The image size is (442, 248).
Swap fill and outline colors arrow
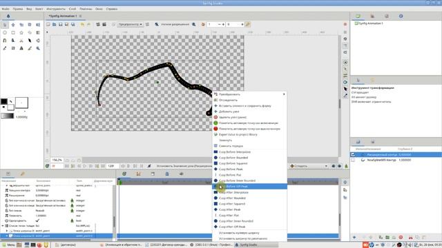click(x=11, y=101)
